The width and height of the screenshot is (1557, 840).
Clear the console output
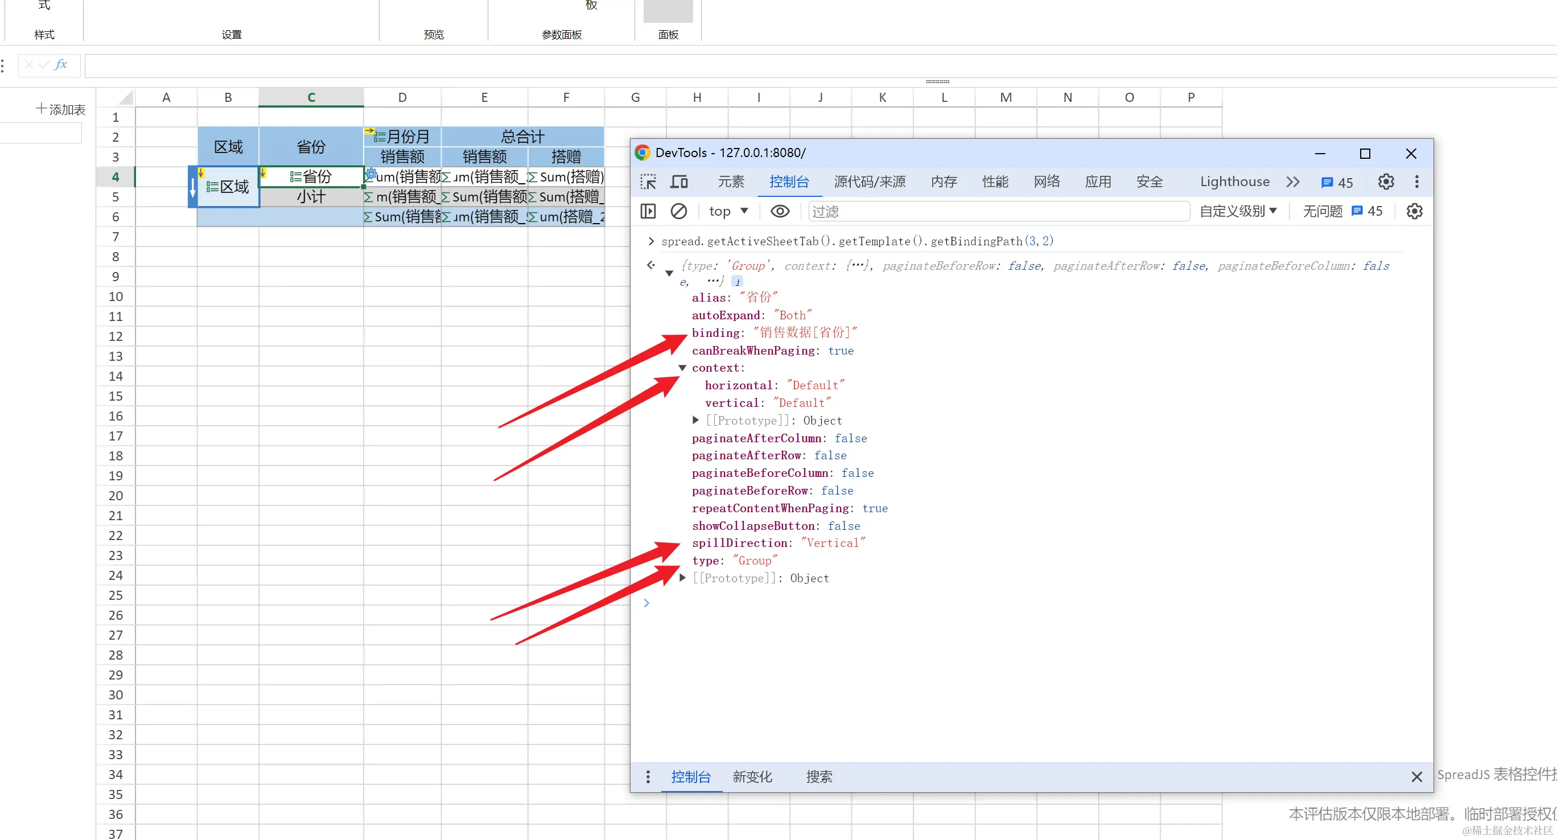coord(679,211)
